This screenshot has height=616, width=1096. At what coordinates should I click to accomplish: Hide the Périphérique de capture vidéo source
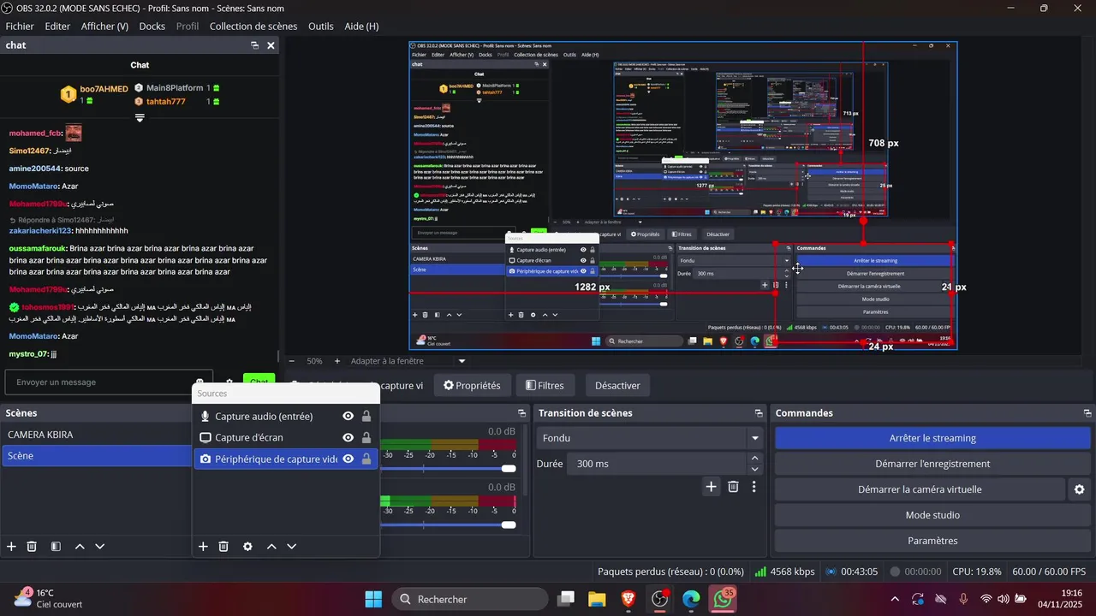click(x=348, y=459)
